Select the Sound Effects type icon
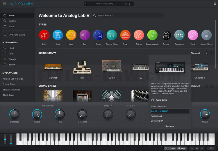 coord(206,35)
